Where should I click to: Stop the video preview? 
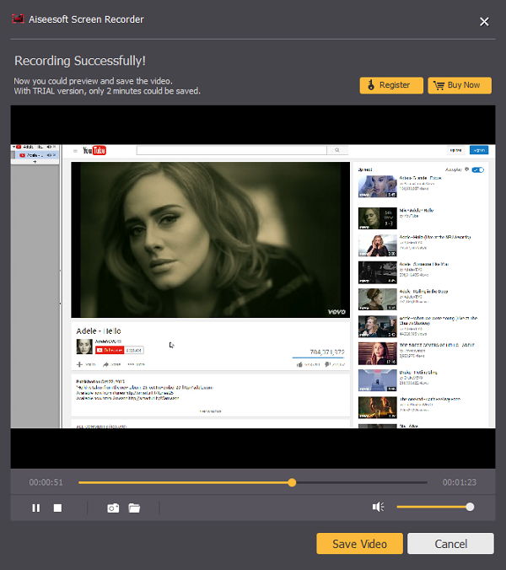[57, 508]
